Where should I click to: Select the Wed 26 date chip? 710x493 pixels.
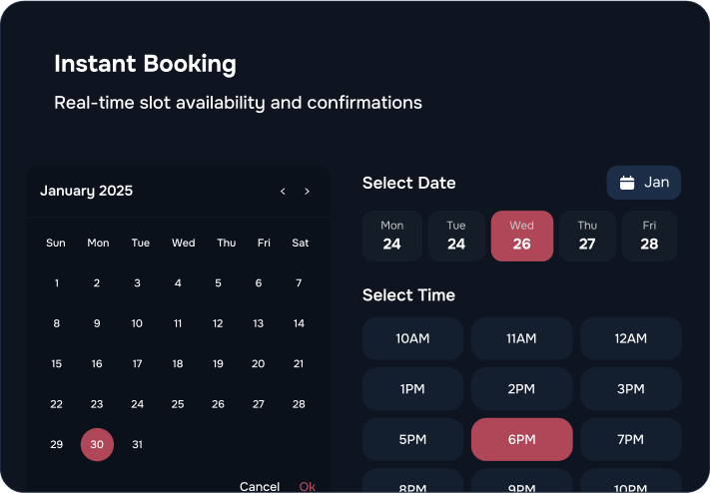521,237
